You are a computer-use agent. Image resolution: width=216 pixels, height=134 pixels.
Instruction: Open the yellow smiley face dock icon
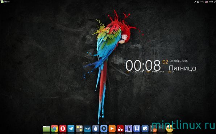click(x=170, y=129)
